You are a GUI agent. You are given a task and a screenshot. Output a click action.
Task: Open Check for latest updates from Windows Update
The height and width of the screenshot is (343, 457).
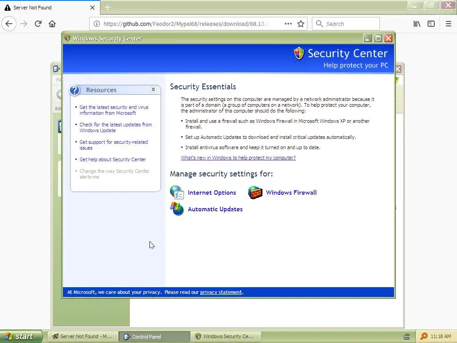point(116,127)
